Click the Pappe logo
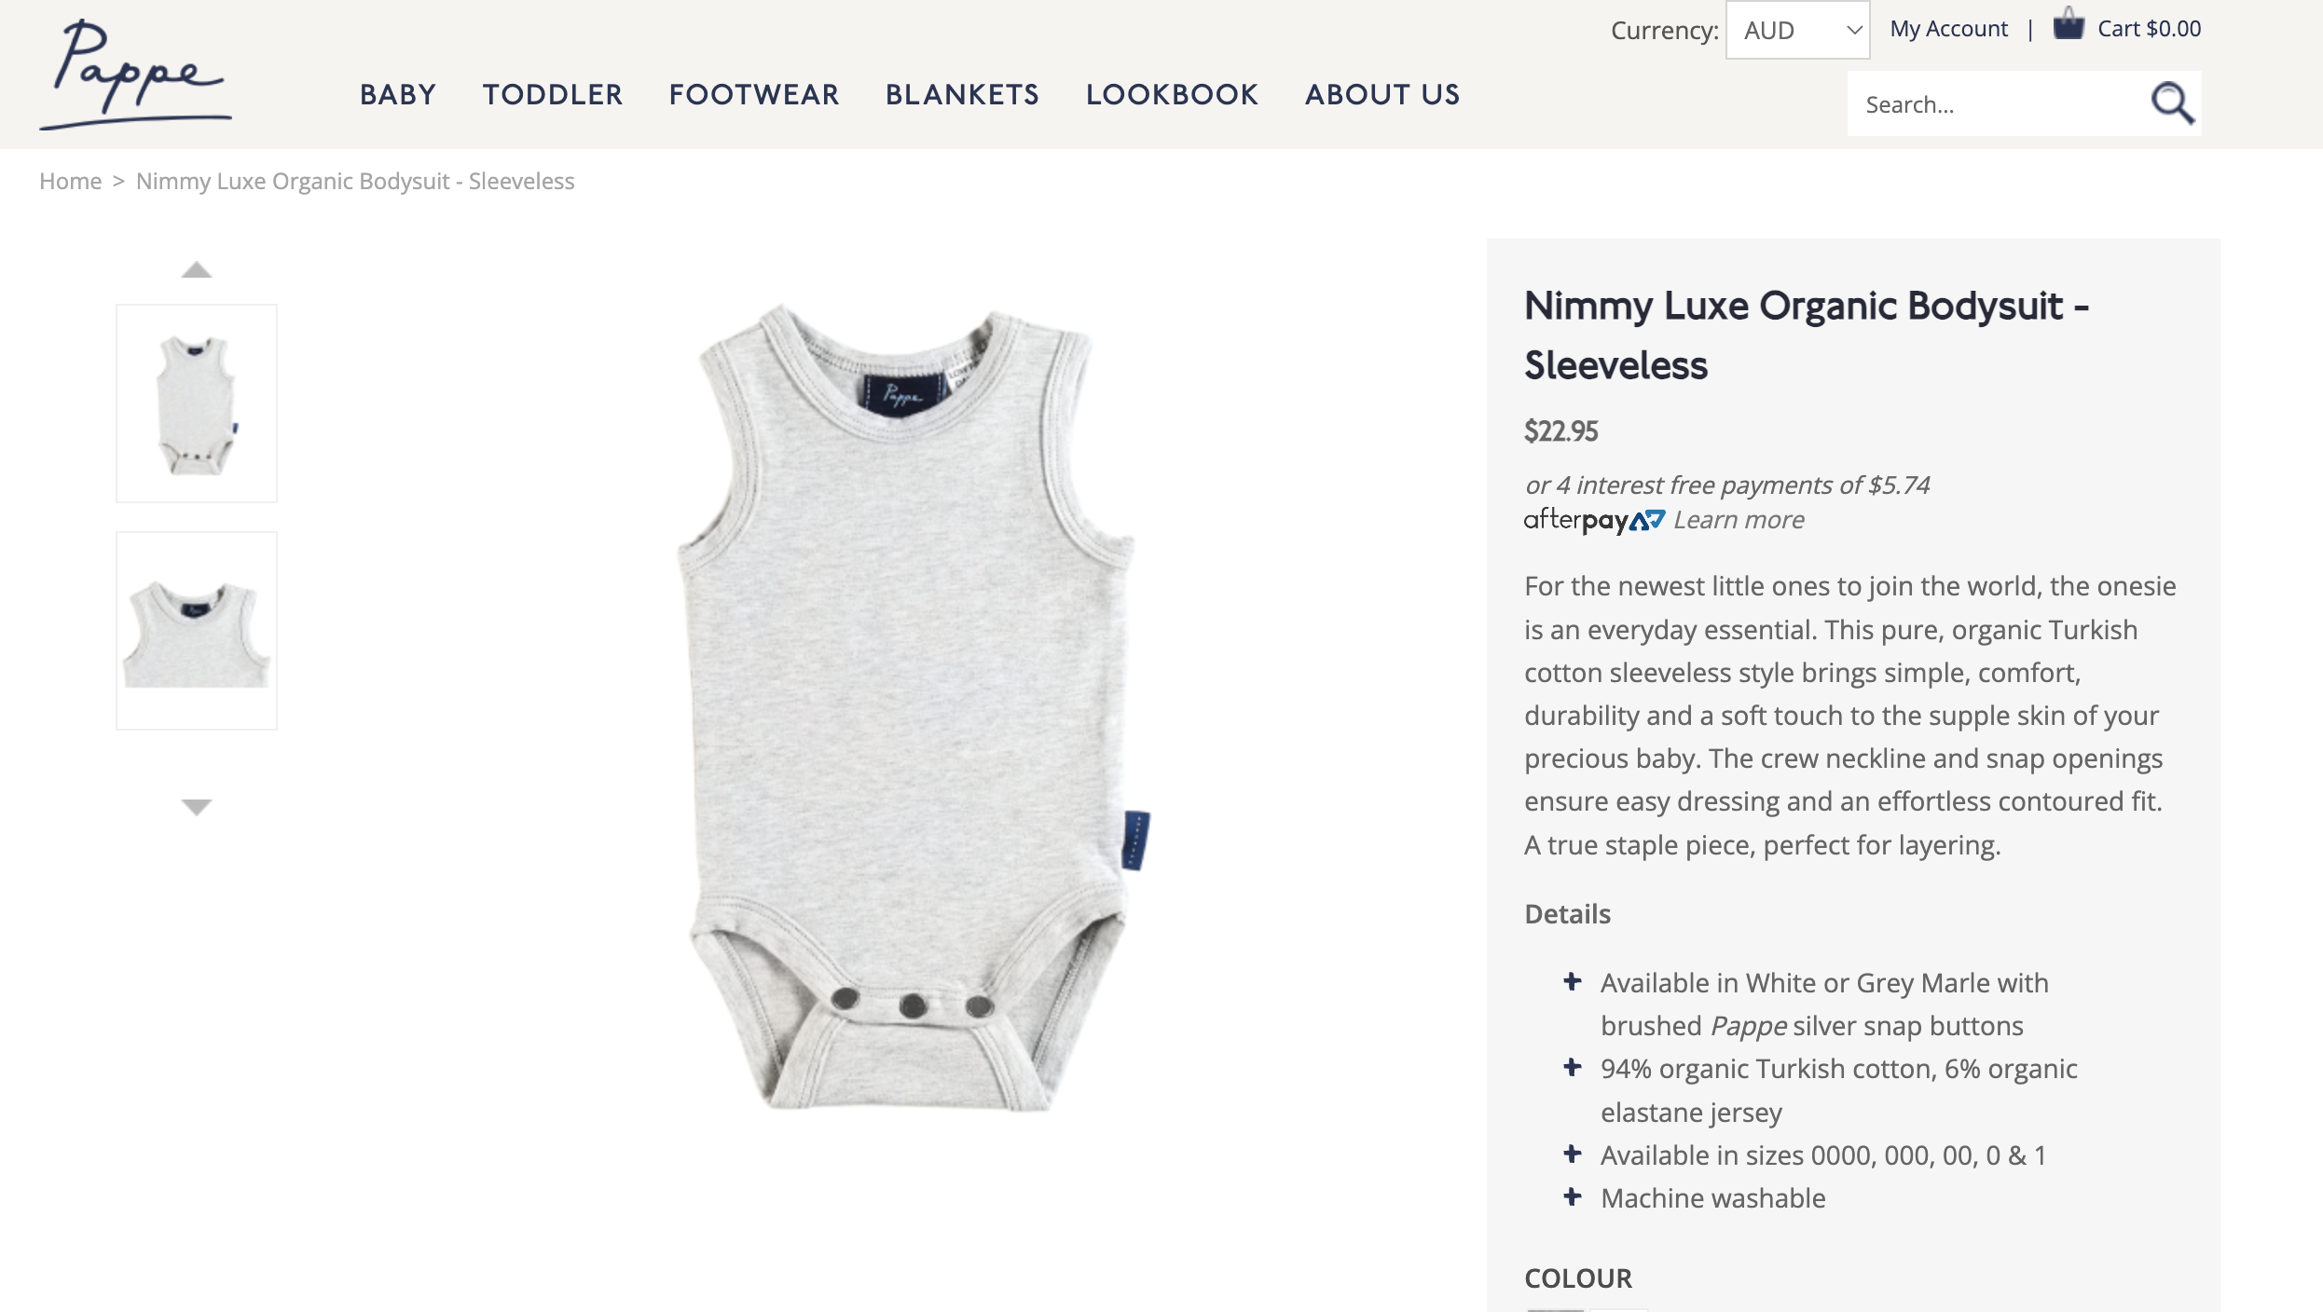Viewport: 2323px width, 1312px height. pyautogui.click(x=136, y=75)
